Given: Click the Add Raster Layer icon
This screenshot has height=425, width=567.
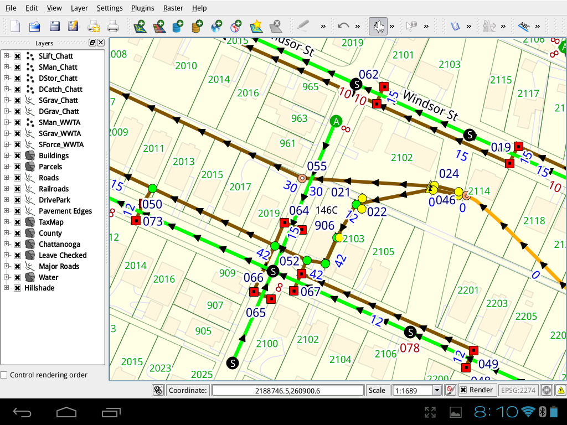Looking at the screenshot, I should click(x=159, y=26).
